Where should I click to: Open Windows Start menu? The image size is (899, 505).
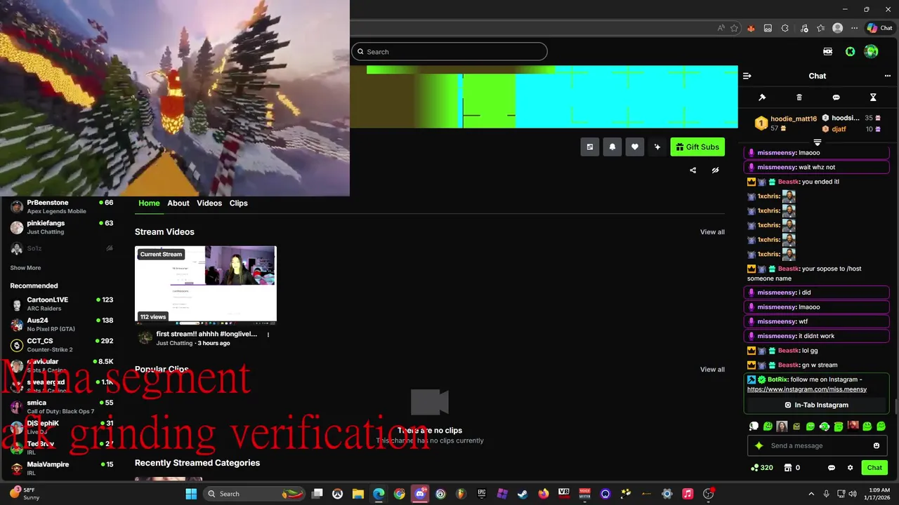click(x=191, y=494)
